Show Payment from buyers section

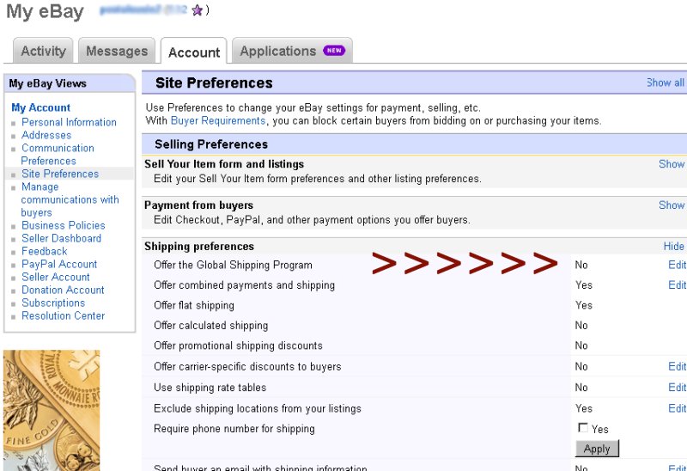(x=672, y=205)
